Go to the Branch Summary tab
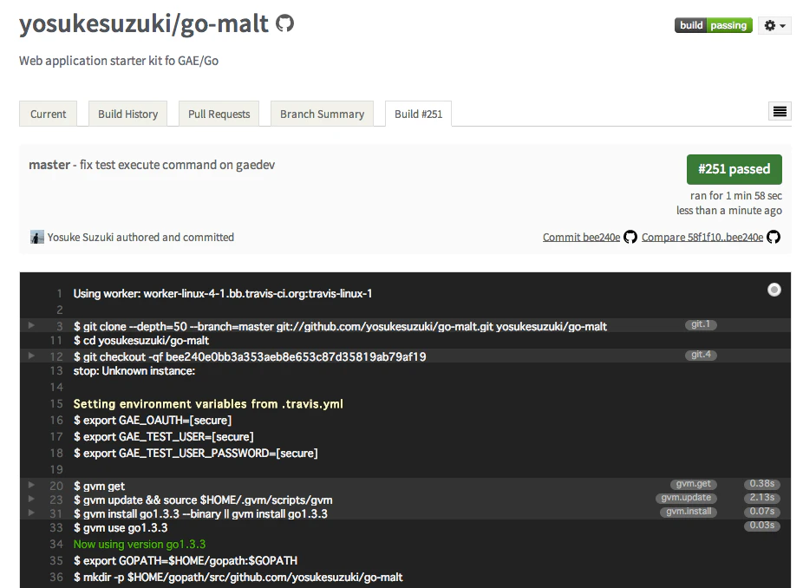This screenshot has width=803, height=588. (322, 114)
